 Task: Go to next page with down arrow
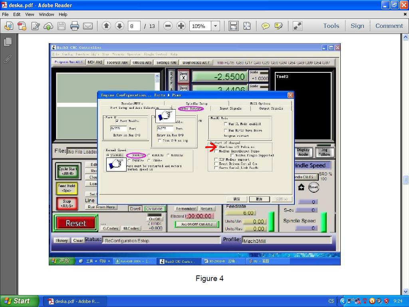click(x=119, y=26)
